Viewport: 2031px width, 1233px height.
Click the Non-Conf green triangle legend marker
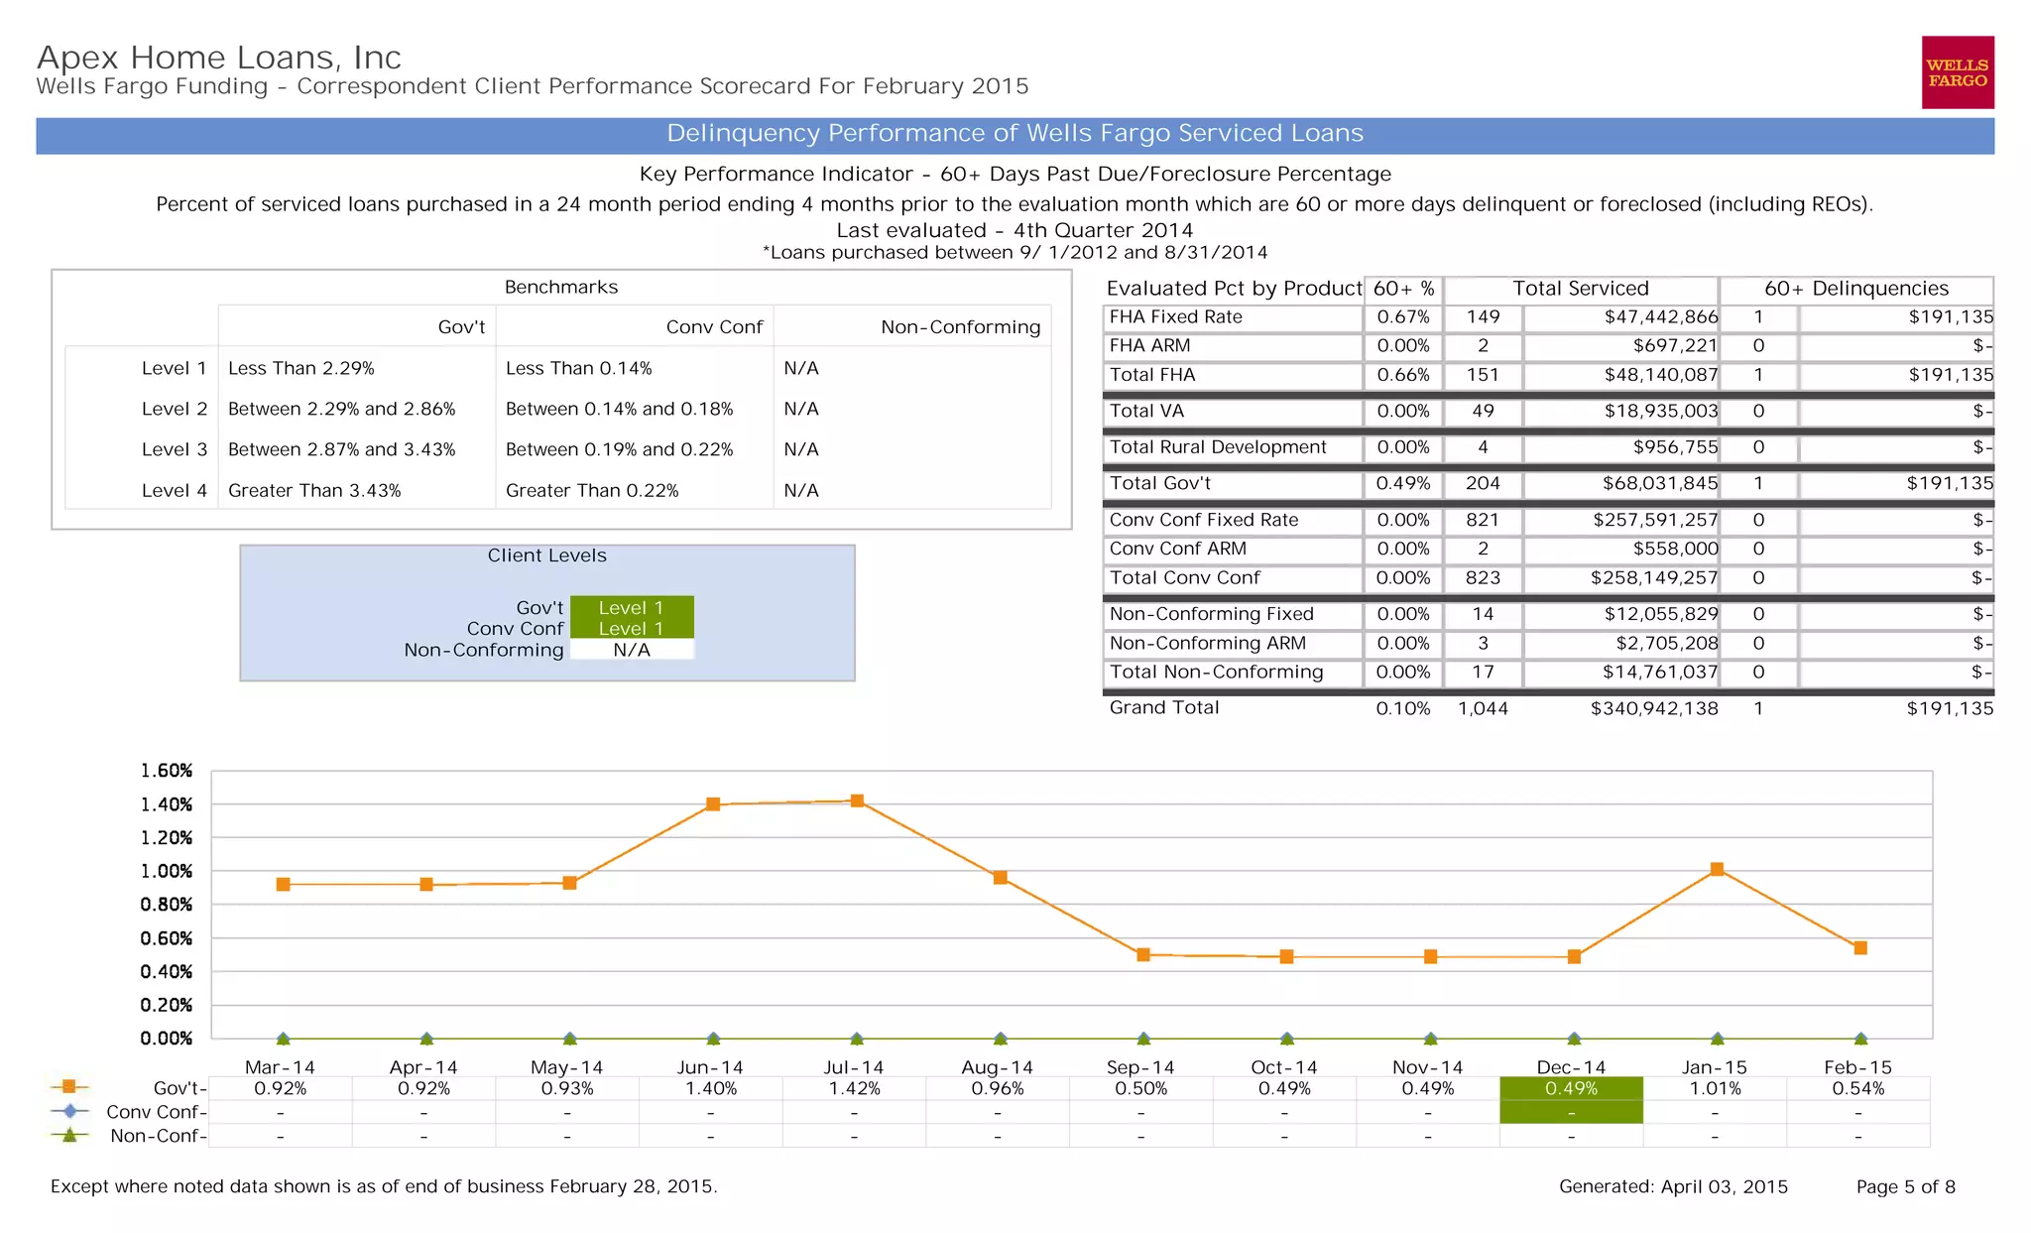pyautogui.click(x=69, y=1135)
